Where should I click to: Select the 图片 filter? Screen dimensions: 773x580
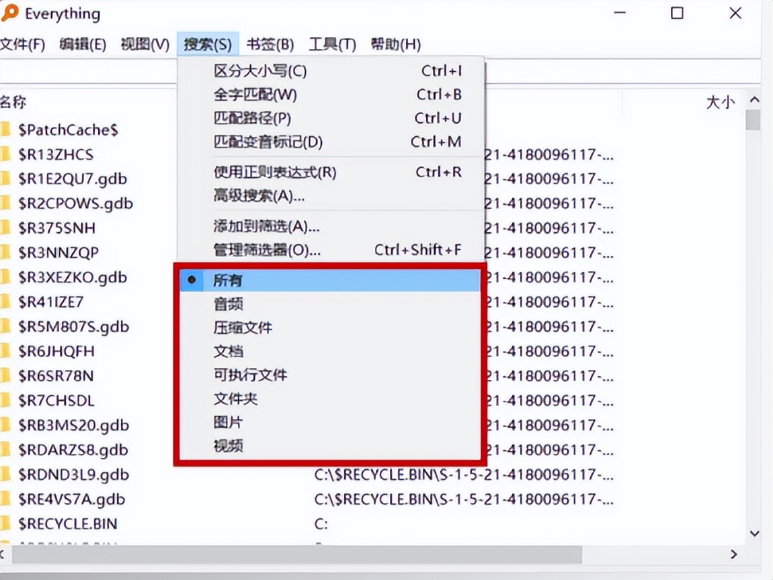(x=330, y=422)
